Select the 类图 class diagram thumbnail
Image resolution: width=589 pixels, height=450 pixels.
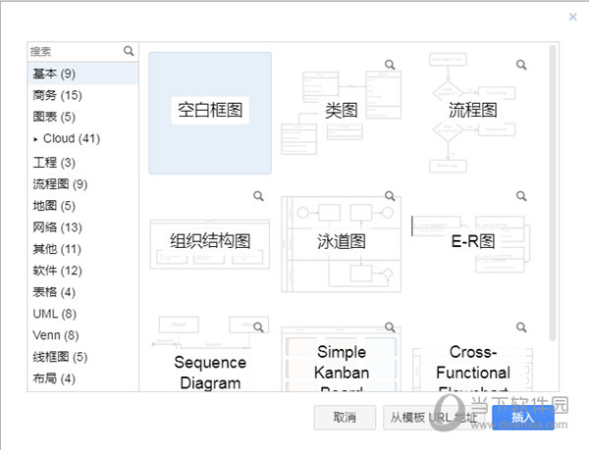tap(341, 113)
